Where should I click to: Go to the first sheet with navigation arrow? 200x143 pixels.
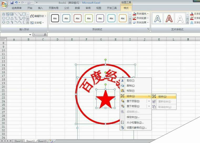point(2,141)
